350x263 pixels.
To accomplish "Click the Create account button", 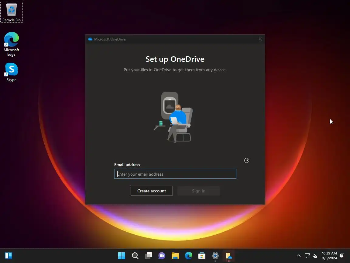I will [x=152, y=191].
